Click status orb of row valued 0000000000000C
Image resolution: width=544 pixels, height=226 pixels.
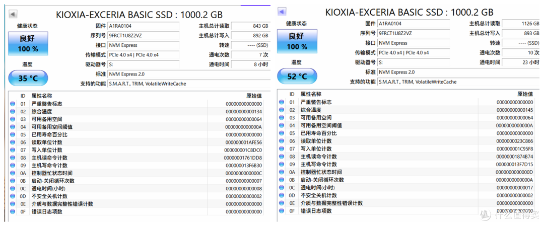click(x=13, y=173)
